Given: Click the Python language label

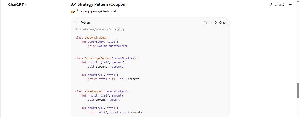Looking at the screenshot, I should (x=85, y=23).
